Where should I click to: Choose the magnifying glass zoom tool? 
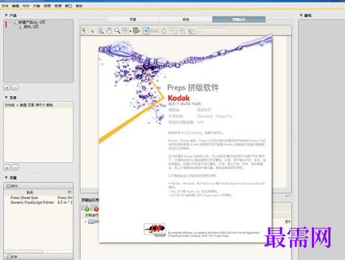(x=117, y=30)
